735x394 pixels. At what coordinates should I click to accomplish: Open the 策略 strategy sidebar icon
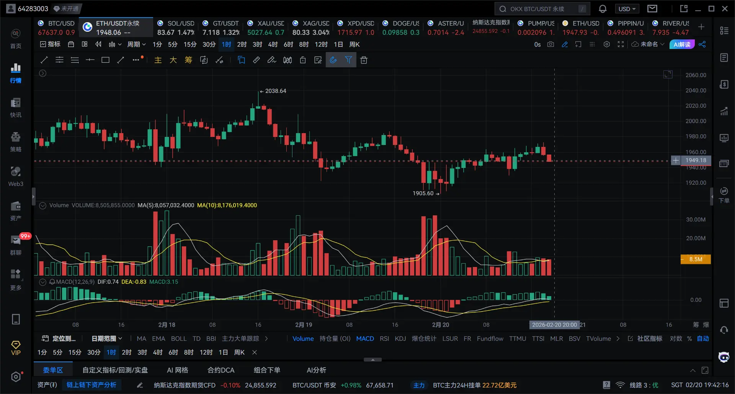(x=16, y=142)
